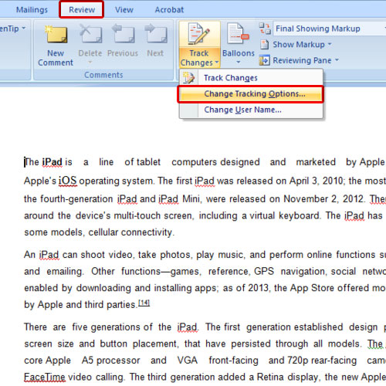Click the word FaceTime in last paragraph

[45, 377]
